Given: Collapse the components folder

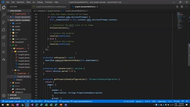Looking at the screenshot, I should pyautogui.click(x=19, y=51).
